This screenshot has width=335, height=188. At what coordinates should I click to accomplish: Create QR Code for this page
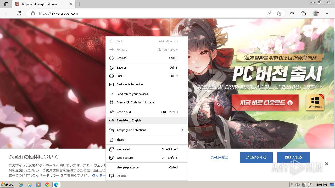147,102
